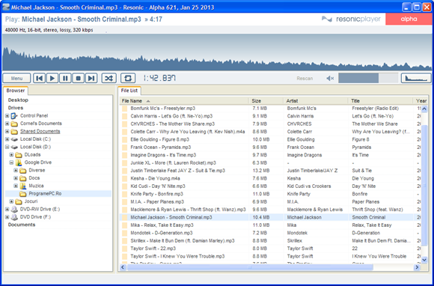This screenshot has width=434, height=286.
Task: Click the file icon for Bomfunk Mc's Freestyler
Action: point(125,109)
